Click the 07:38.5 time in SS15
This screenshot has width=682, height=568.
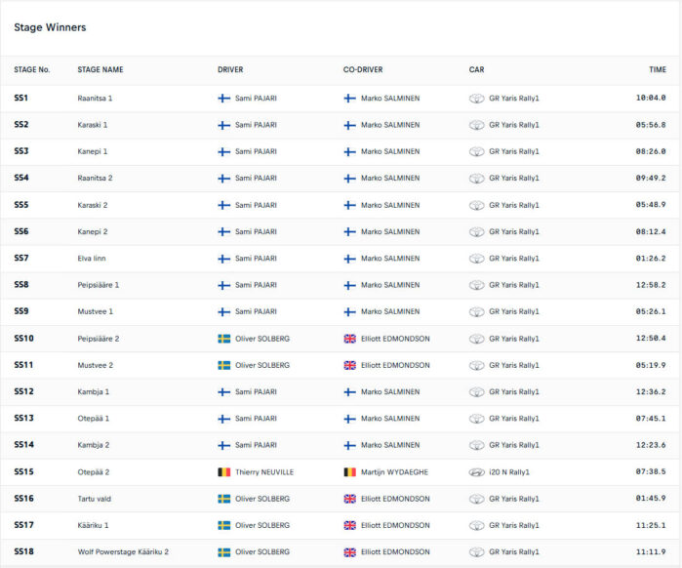point(651,471)
